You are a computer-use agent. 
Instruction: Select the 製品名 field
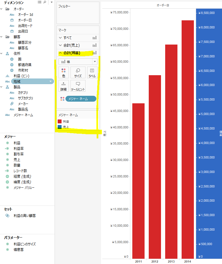coord(23,109)
